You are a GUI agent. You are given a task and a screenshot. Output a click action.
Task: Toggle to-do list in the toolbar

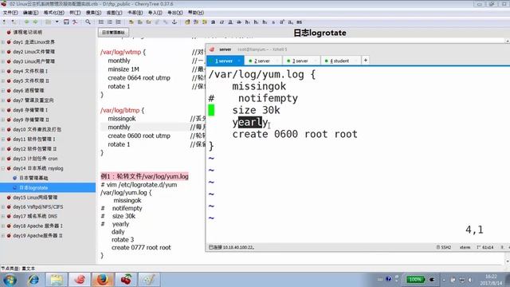[118, 22]
